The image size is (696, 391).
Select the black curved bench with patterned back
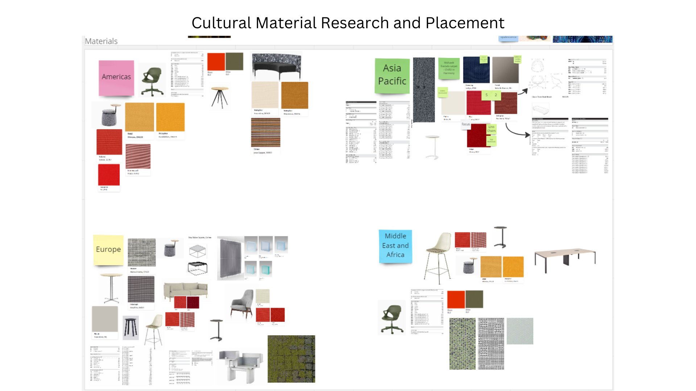(277, 66)
